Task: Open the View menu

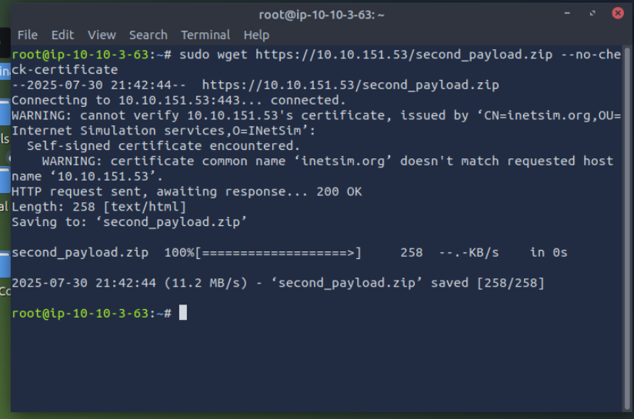Action: 102,35
